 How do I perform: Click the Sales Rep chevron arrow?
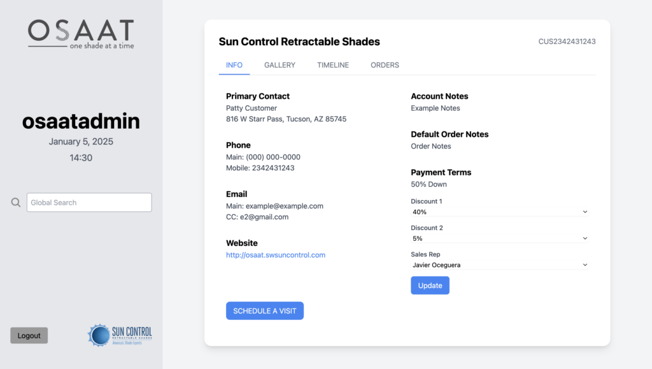coord(585,265)
